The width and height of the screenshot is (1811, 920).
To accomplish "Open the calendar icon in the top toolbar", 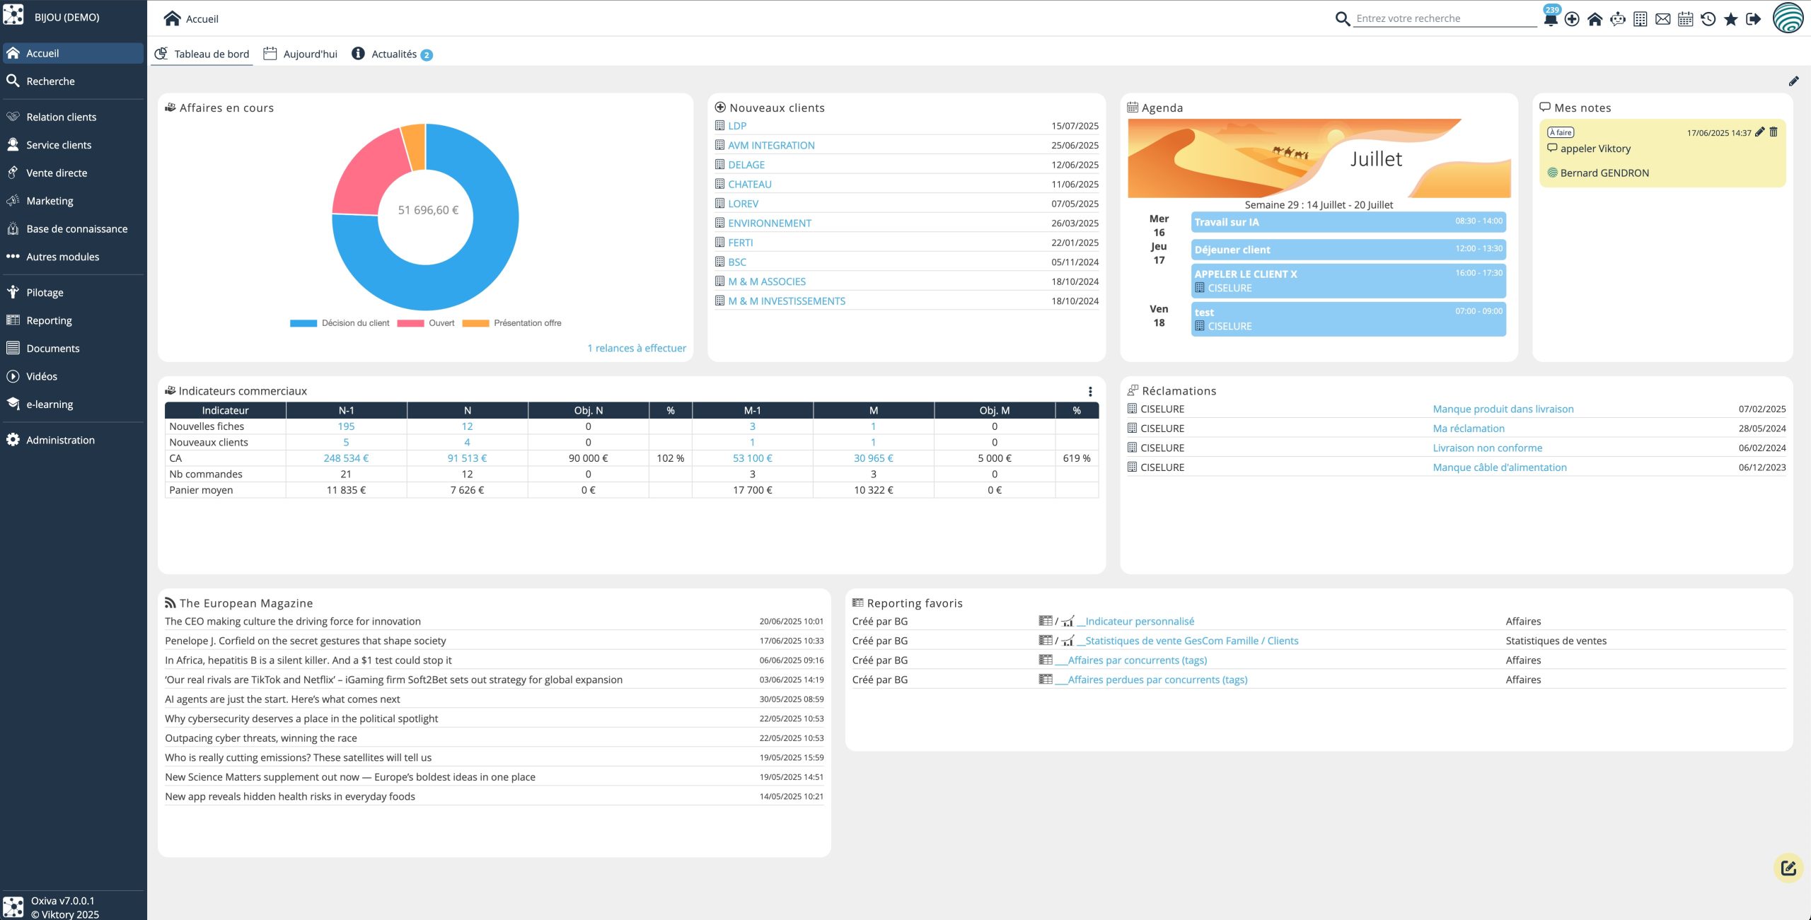I will pos(1684,19).
